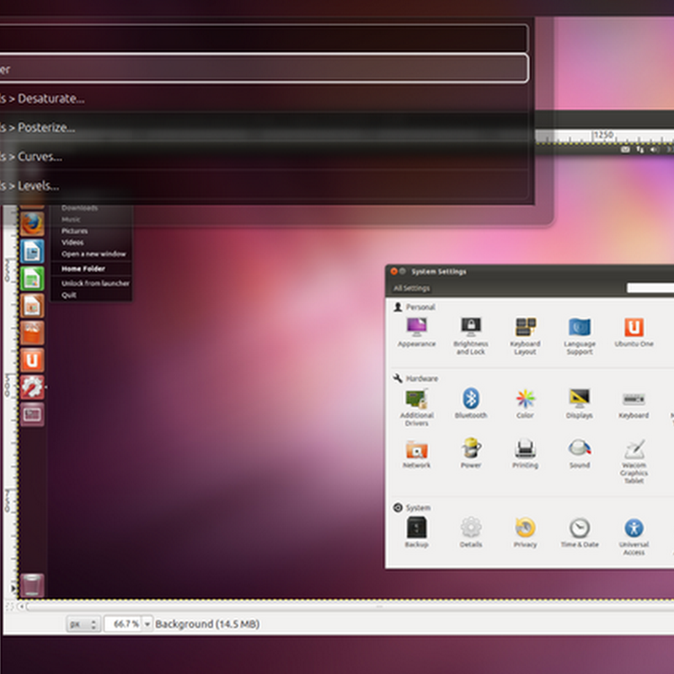
Task: Open Brightness and Lock settings
Action: tap(471, 336)
